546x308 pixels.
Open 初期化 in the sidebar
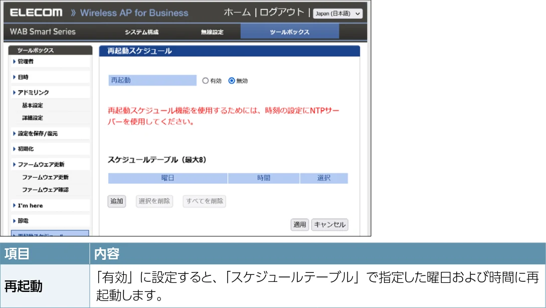coord(51,149)
